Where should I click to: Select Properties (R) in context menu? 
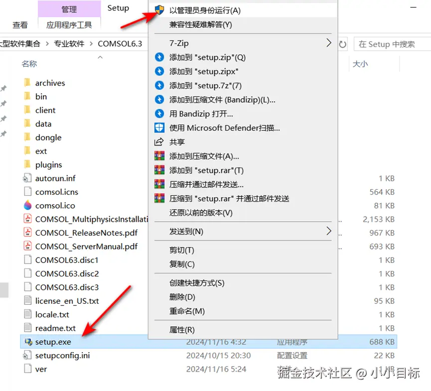coord(182,329)
